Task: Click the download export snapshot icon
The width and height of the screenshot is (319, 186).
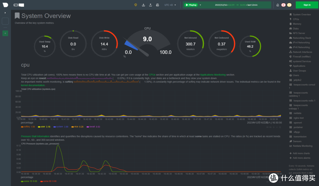Action: [144, 5]
